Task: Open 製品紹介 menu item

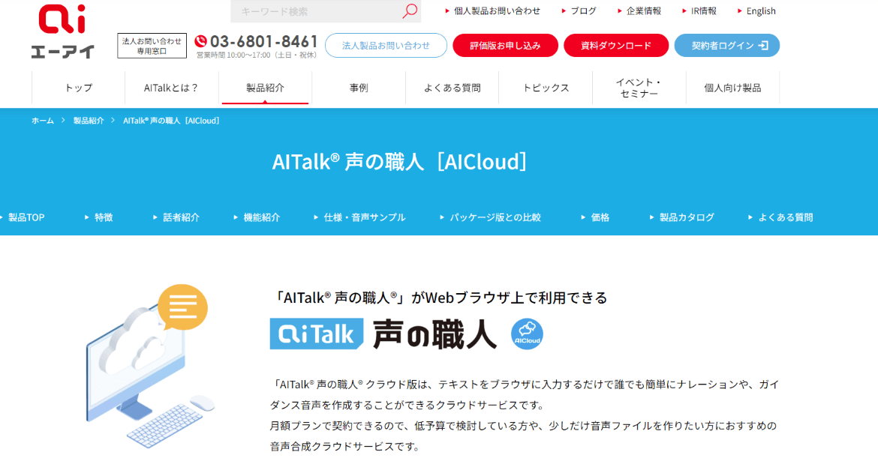Action: point(265,88)
